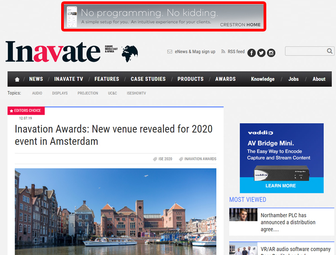Select the ISESHOWTV topic
The image size is (336, 255).
tap(136, 93)
